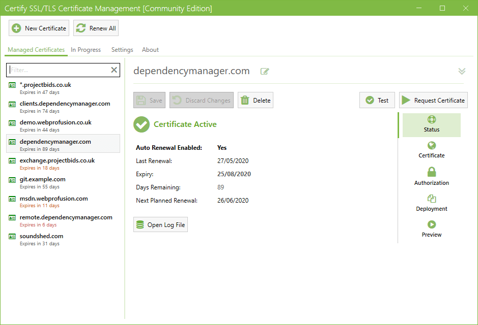This screenshot has width=478, height=325.
Task: Click the 'Expires in 18 days' warning text
Action: (40, 168)
